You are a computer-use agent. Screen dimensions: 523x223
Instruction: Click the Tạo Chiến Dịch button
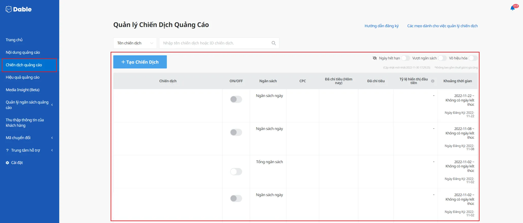(x=140, y=62)
